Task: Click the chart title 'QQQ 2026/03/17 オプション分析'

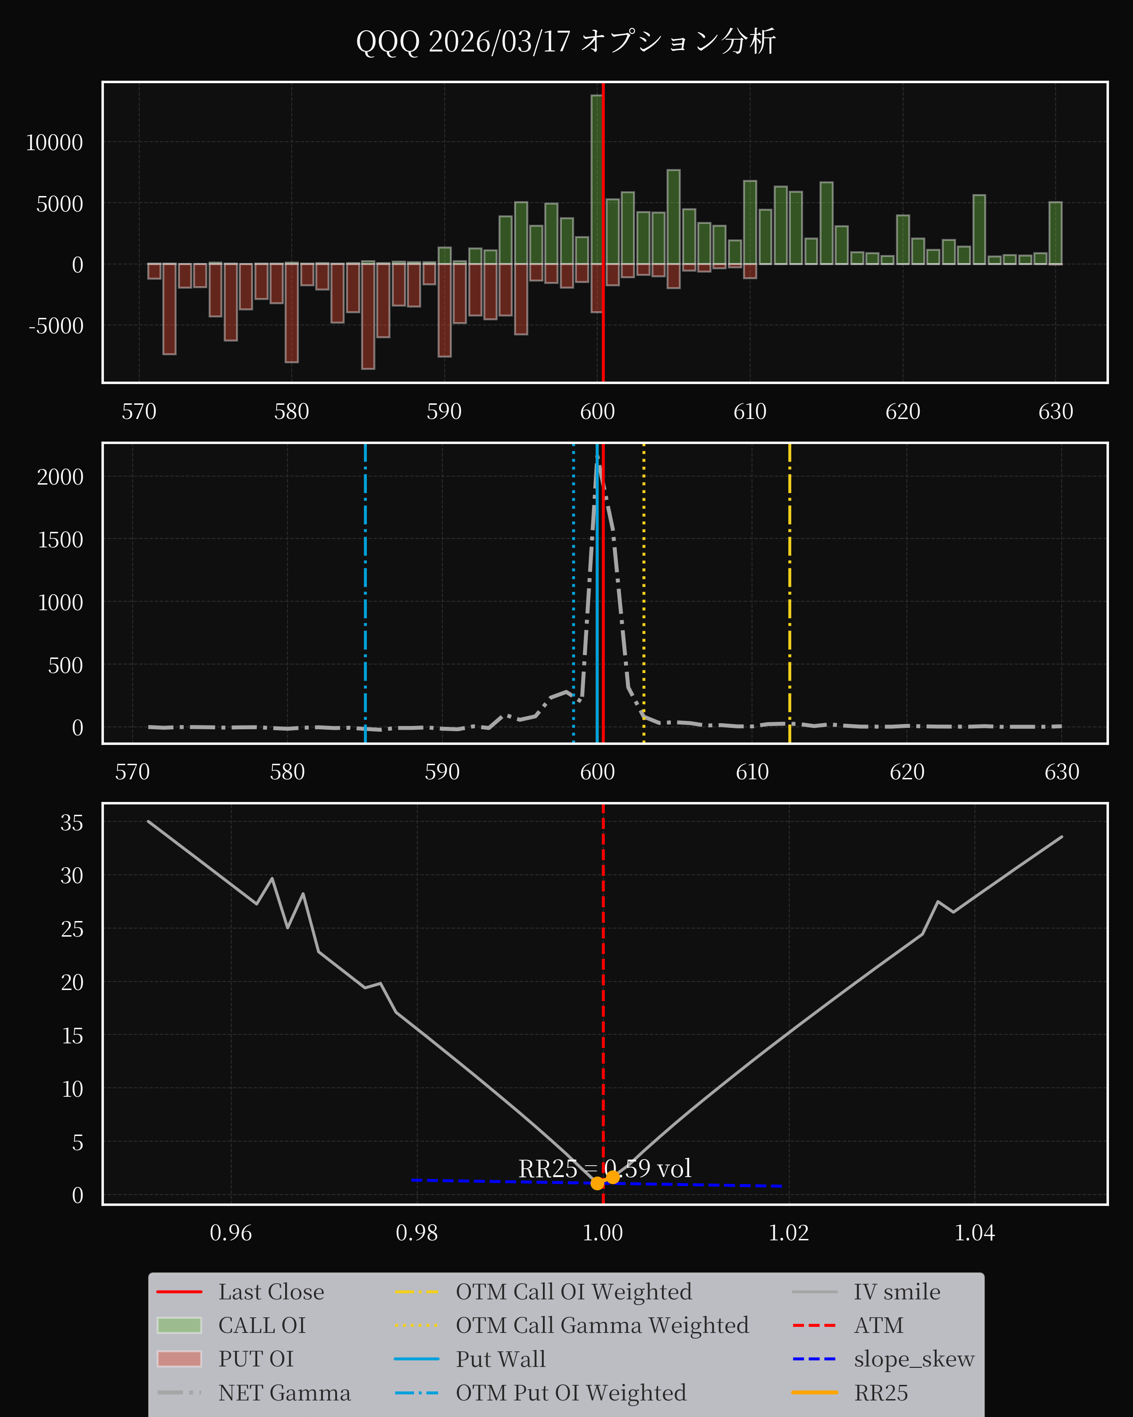Action: (x=566, y=42)
